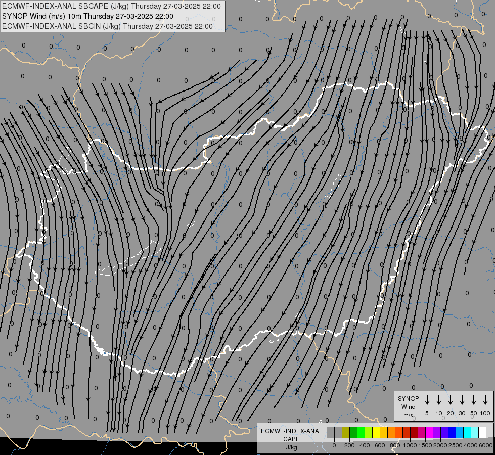The height and width of the screenshot is (455, 495).
Task: Click the '2000' tick label on CAPE scale
Action: coord(440,445)
